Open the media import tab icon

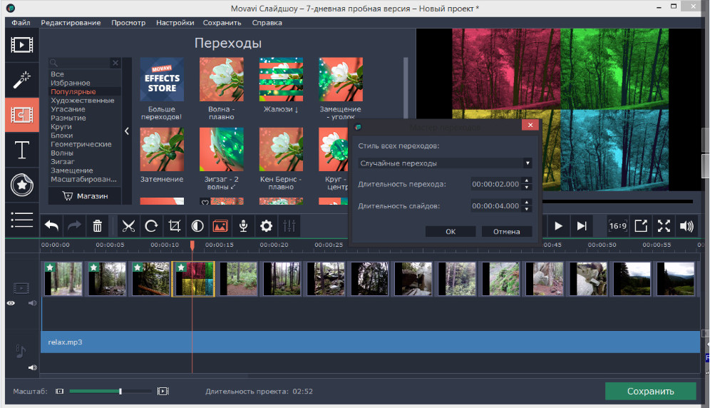(21, 45)
